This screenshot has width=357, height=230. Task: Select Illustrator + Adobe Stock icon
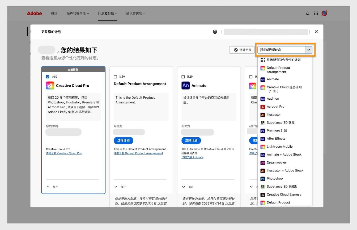pos(263,171)
